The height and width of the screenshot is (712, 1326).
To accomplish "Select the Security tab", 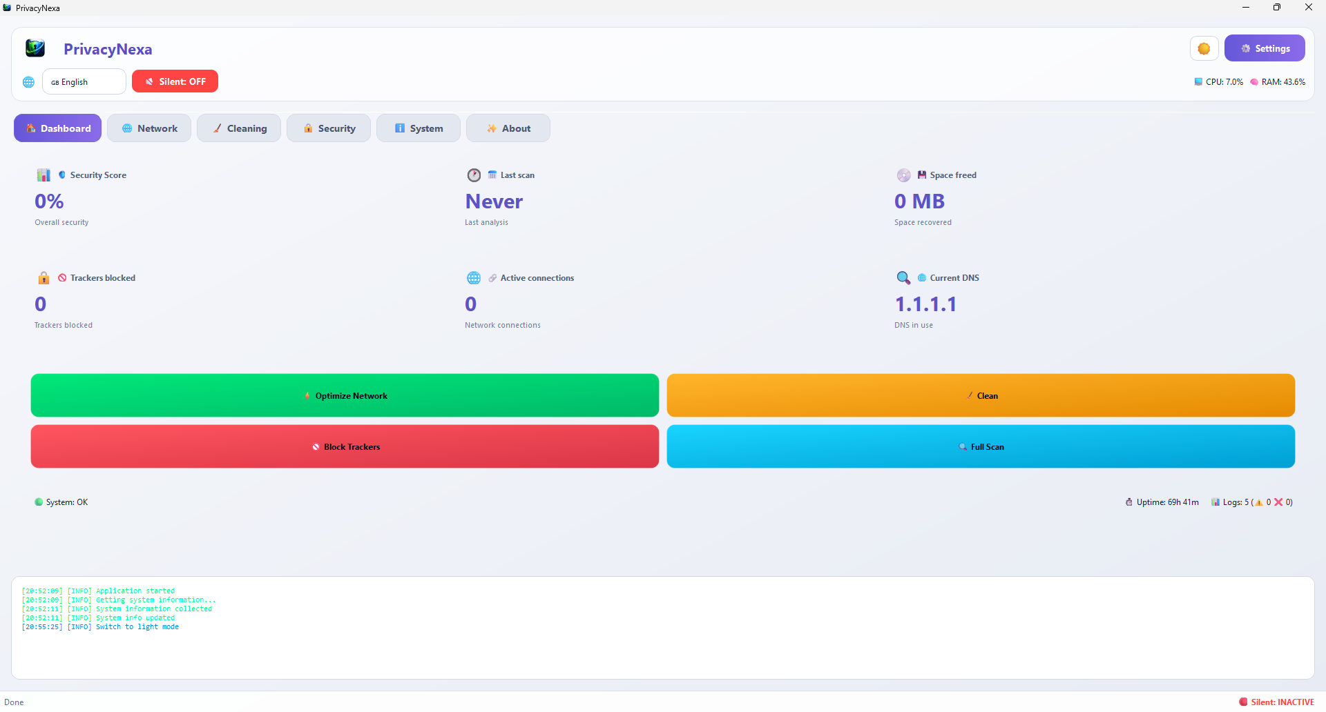I will (x=329, y=128).
